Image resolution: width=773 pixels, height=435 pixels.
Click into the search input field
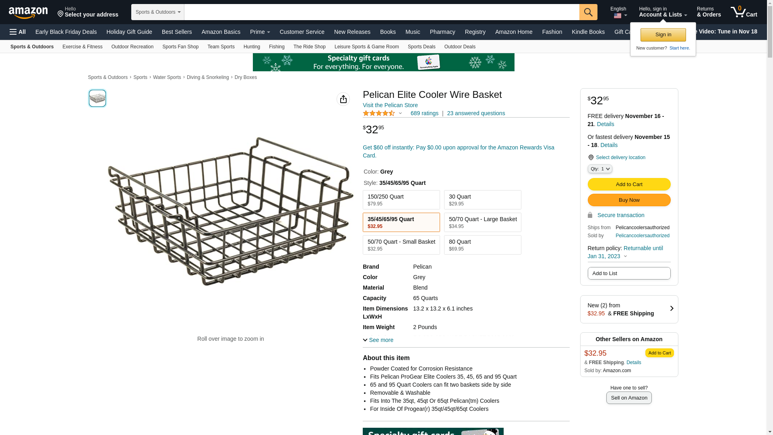[381, 12]
